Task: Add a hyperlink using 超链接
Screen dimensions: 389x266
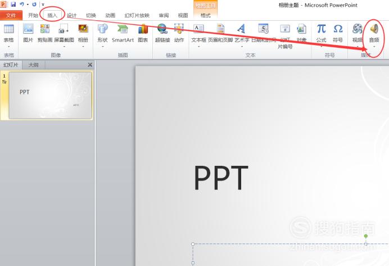Action: pos(162,29)
